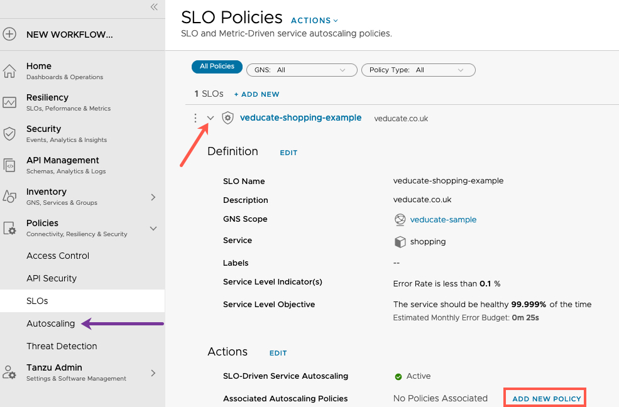Open the veducate-shopping-example SLO link

tap(300, 117)
